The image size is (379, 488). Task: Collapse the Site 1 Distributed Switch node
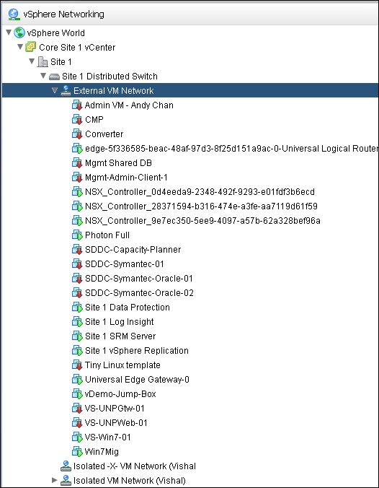point(43,76)
